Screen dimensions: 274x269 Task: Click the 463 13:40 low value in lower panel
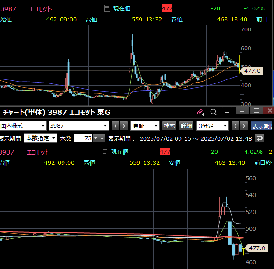point(230,162)
